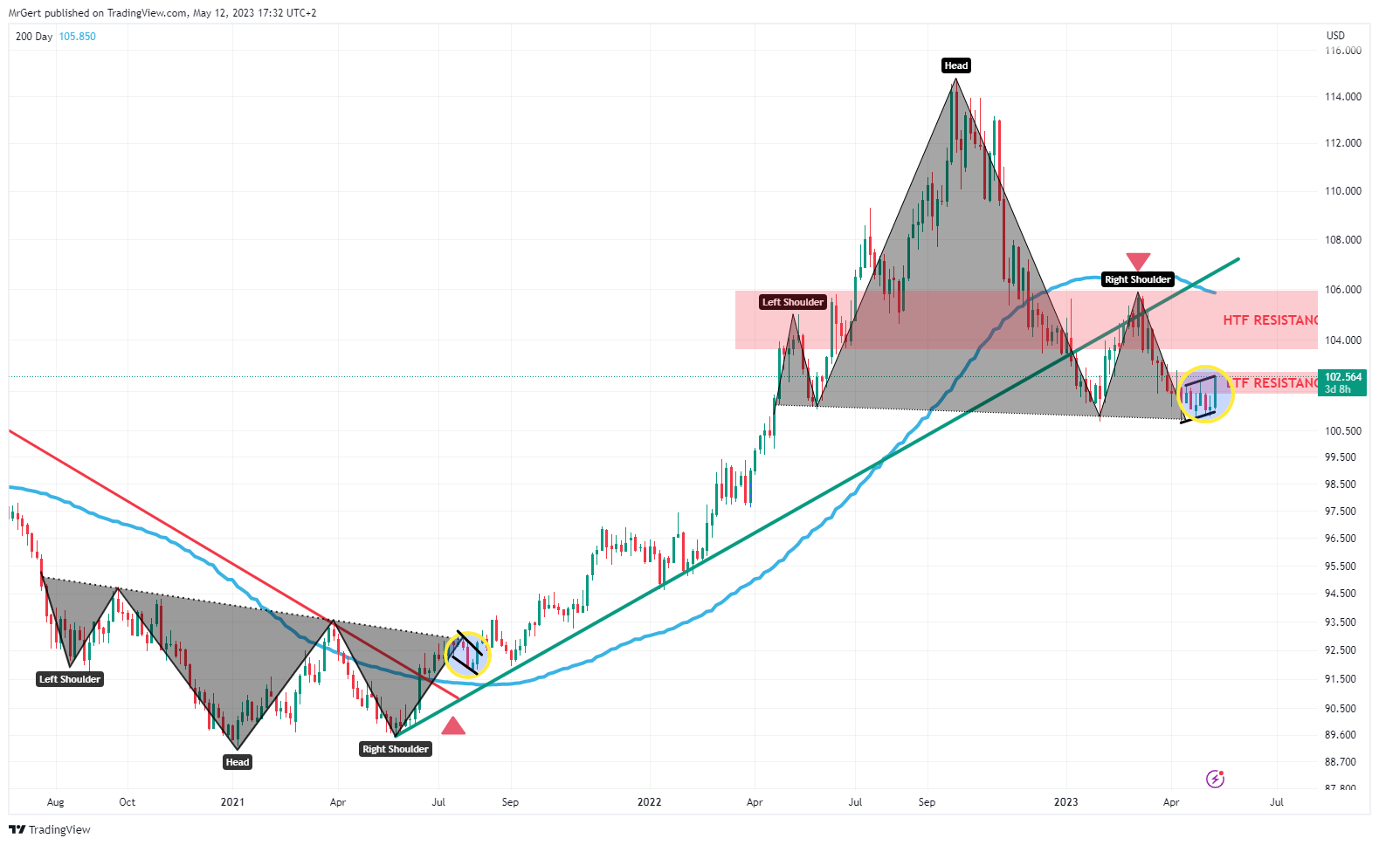Viewport: 1379px width, 845px height.
Task: Click the 2023 label on the time axis
Action: [x=1066, y=802]
